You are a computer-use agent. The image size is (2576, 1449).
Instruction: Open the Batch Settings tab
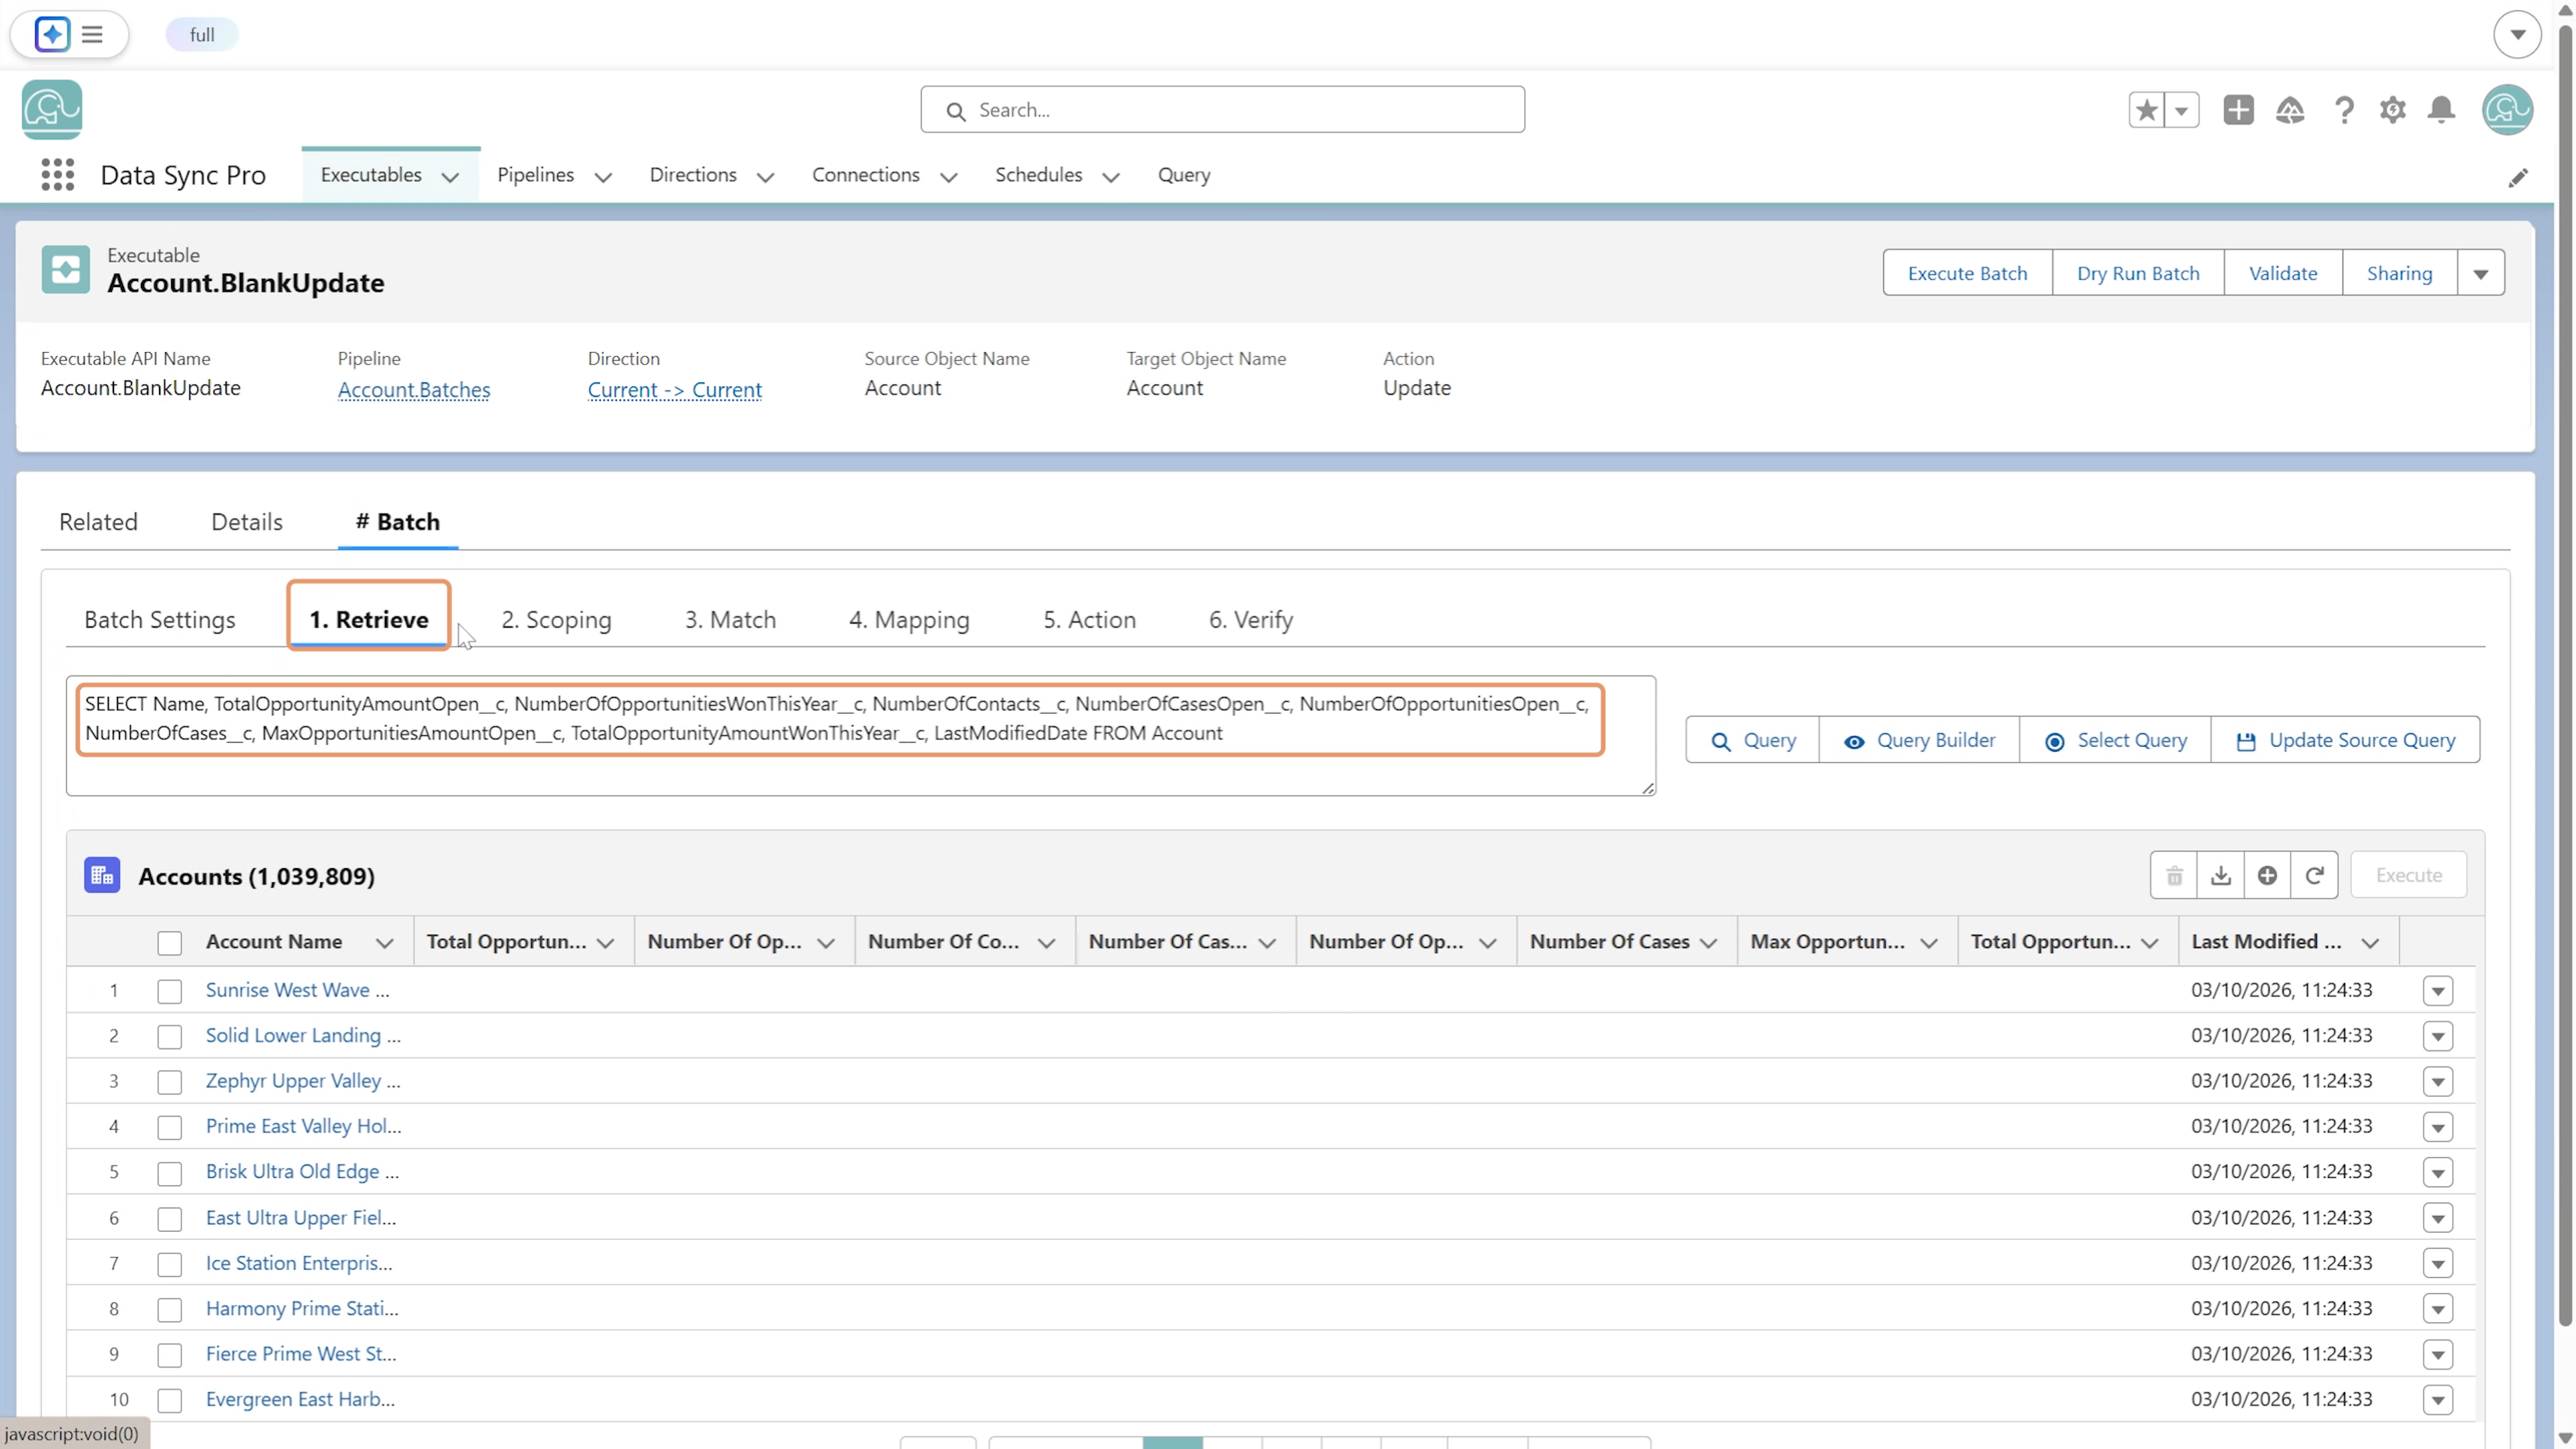160,619
